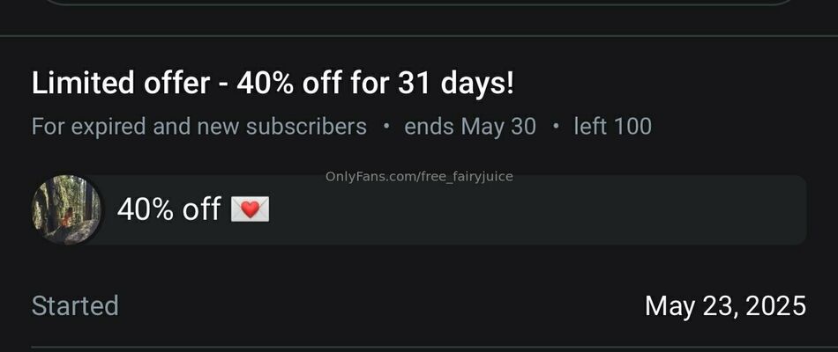
Task: Click the "left 100" remaining count
Action: 612,127
